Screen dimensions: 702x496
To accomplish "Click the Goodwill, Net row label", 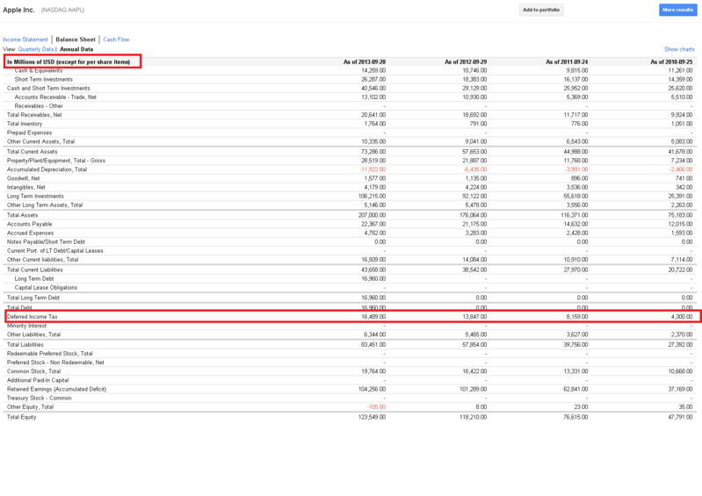I will [23, 178].
